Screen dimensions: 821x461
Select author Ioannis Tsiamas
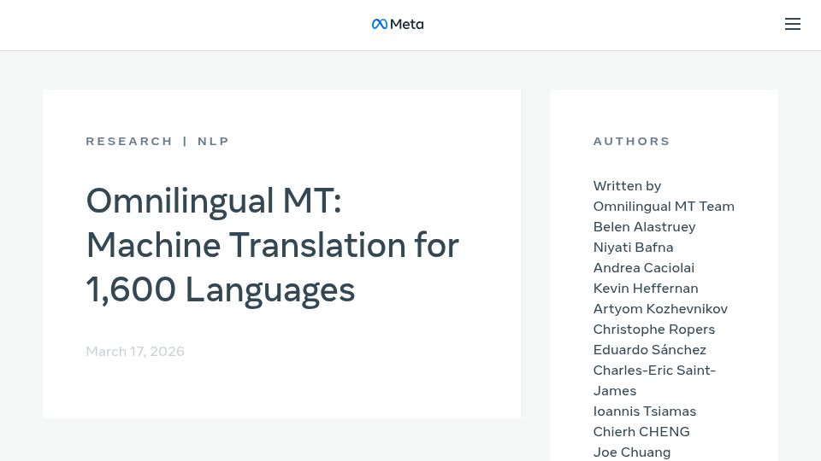pyautogui.click(x=645, y=411)
